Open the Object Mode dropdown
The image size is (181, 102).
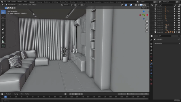[x=11, y=5]
